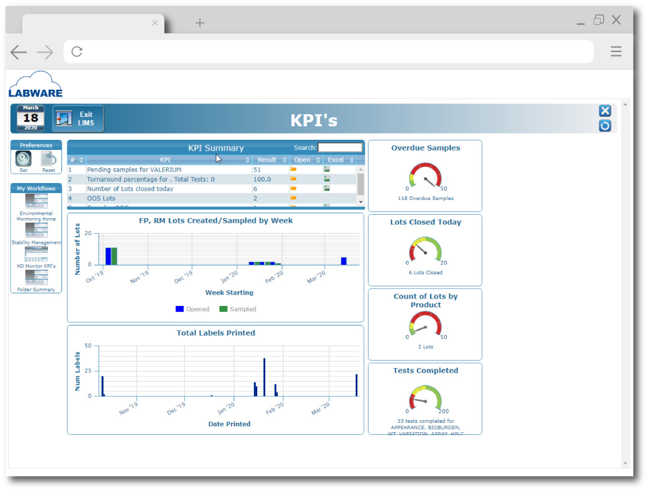
Task: Click the Set preferences icon
Action: [x=24, y=159]
